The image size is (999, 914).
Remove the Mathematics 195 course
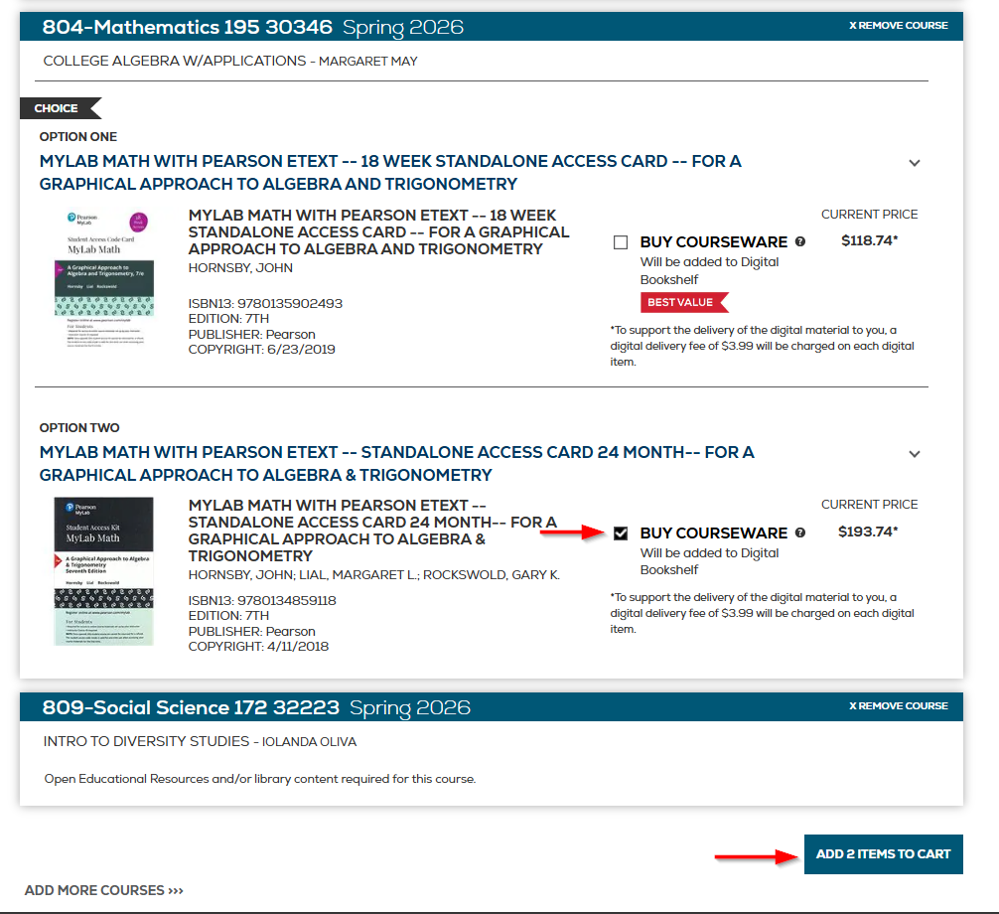click(898, 26)
